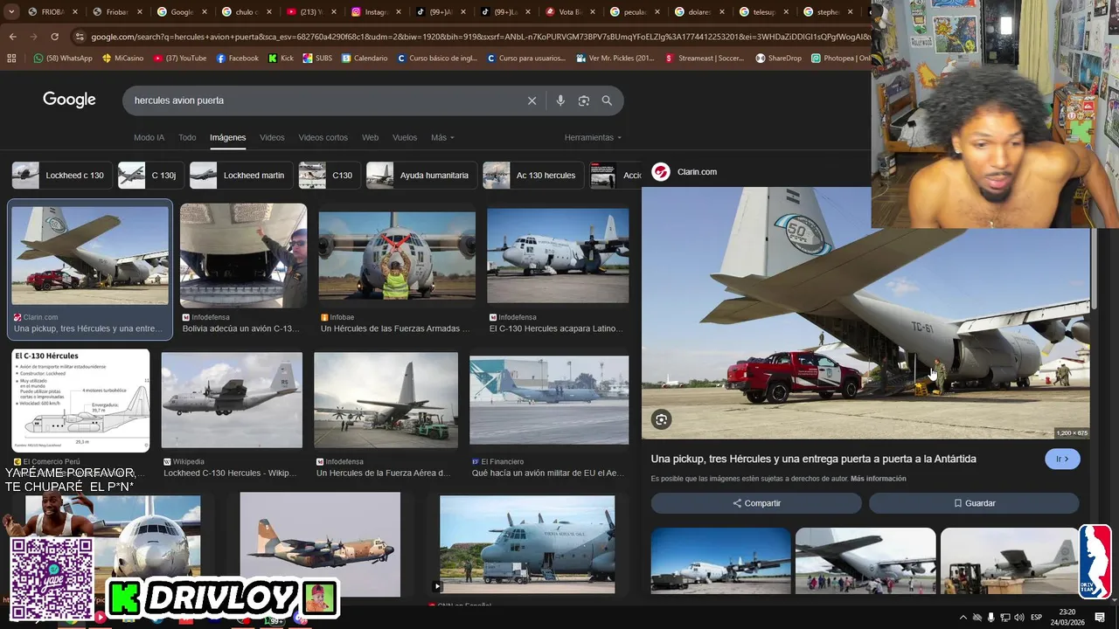Open volume control in system tray
Image resolution: width=1119 pixels, height=629 pixels.
[x=1019, y=618]
